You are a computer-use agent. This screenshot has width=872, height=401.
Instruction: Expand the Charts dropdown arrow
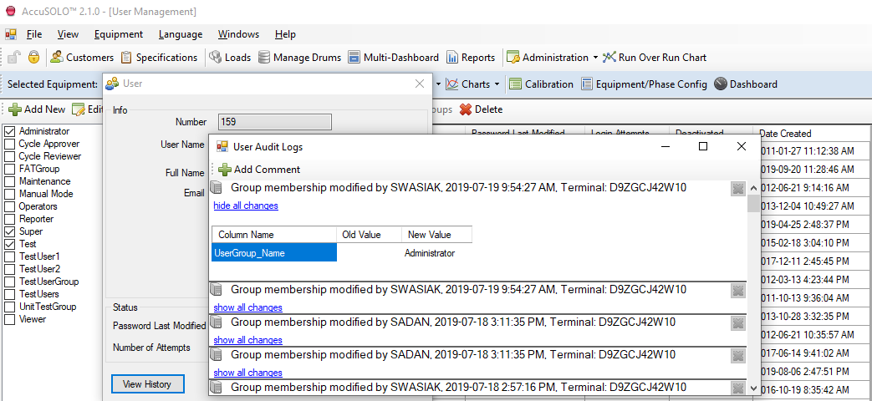point(497,84)
